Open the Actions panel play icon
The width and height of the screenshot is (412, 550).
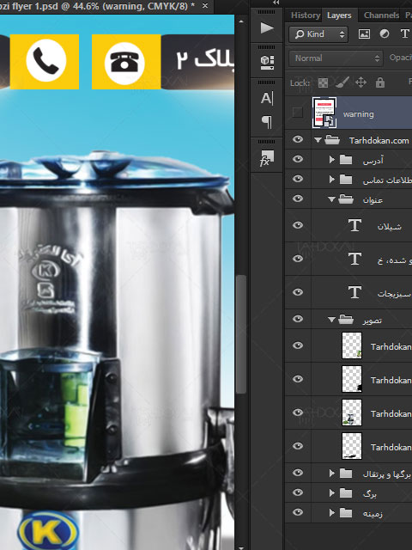[x=267, y=28]
